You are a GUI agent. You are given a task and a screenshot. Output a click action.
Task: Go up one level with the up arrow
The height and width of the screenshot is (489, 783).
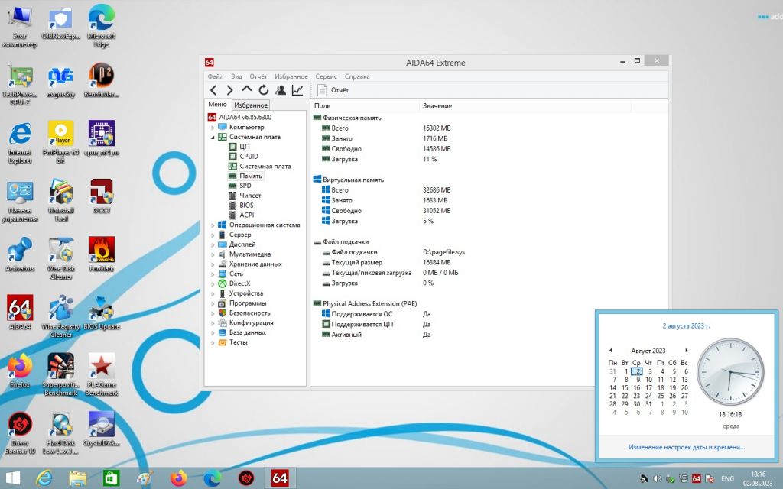pos(247,89)
